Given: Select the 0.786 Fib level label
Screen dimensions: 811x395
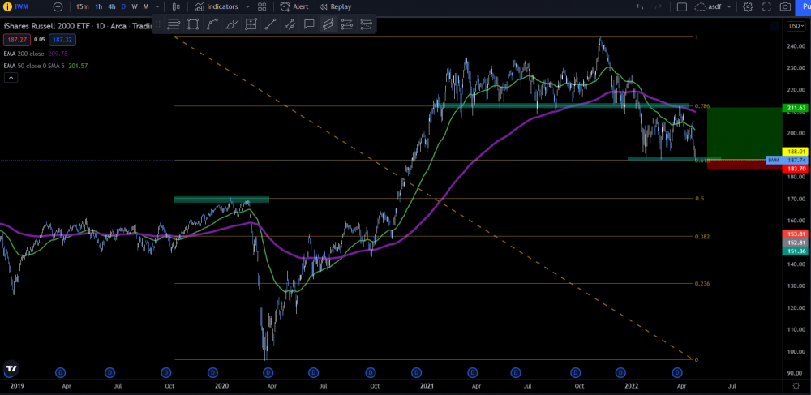Looking at the screenshot, I should click(702, 106).
